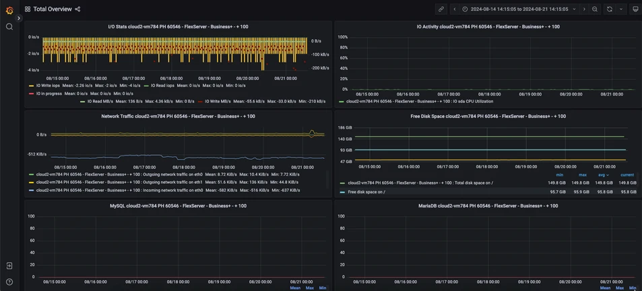Open the time range picker dropdown
The height and width of the screenshot is (291, 642).
tap(519, 9)
